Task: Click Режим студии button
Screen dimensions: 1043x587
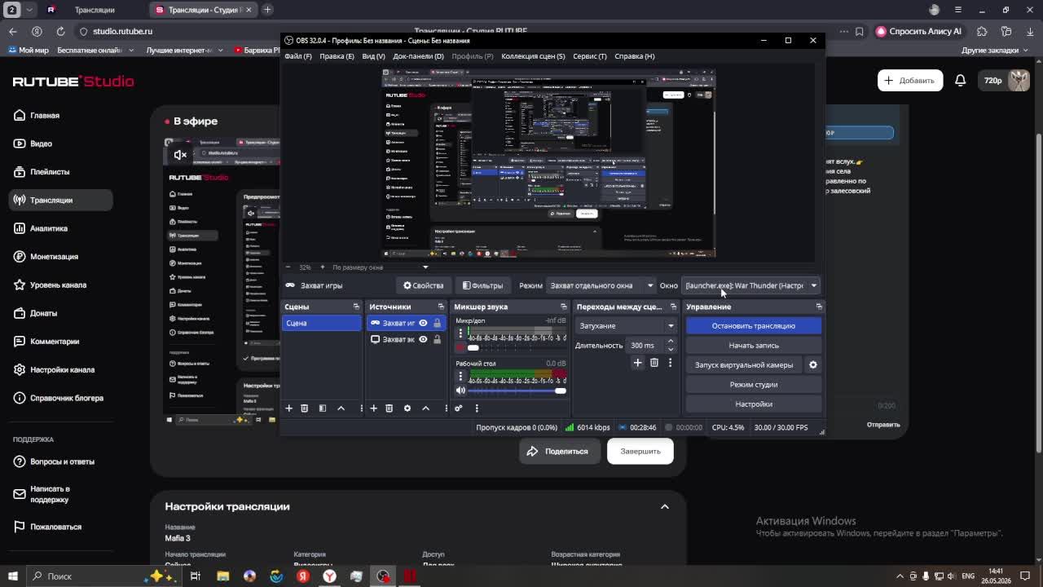Action: [x=754, y=384]
